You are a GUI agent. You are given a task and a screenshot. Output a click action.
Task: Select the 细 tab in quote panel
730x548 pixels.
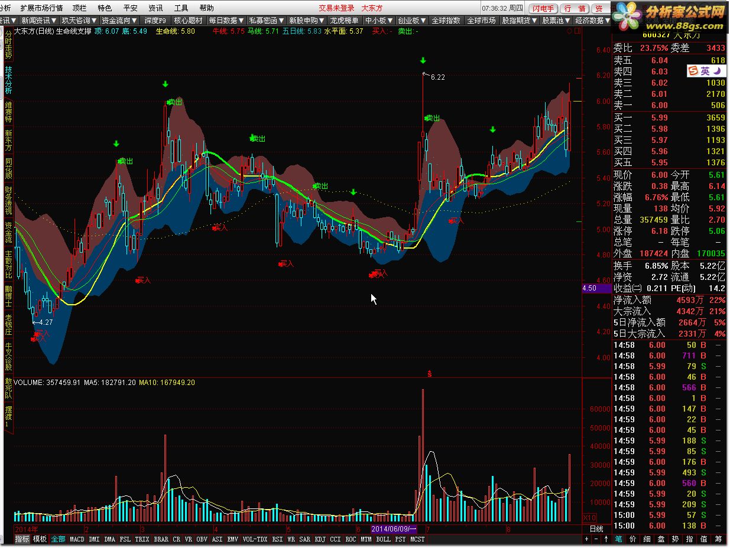pos(647,539)
